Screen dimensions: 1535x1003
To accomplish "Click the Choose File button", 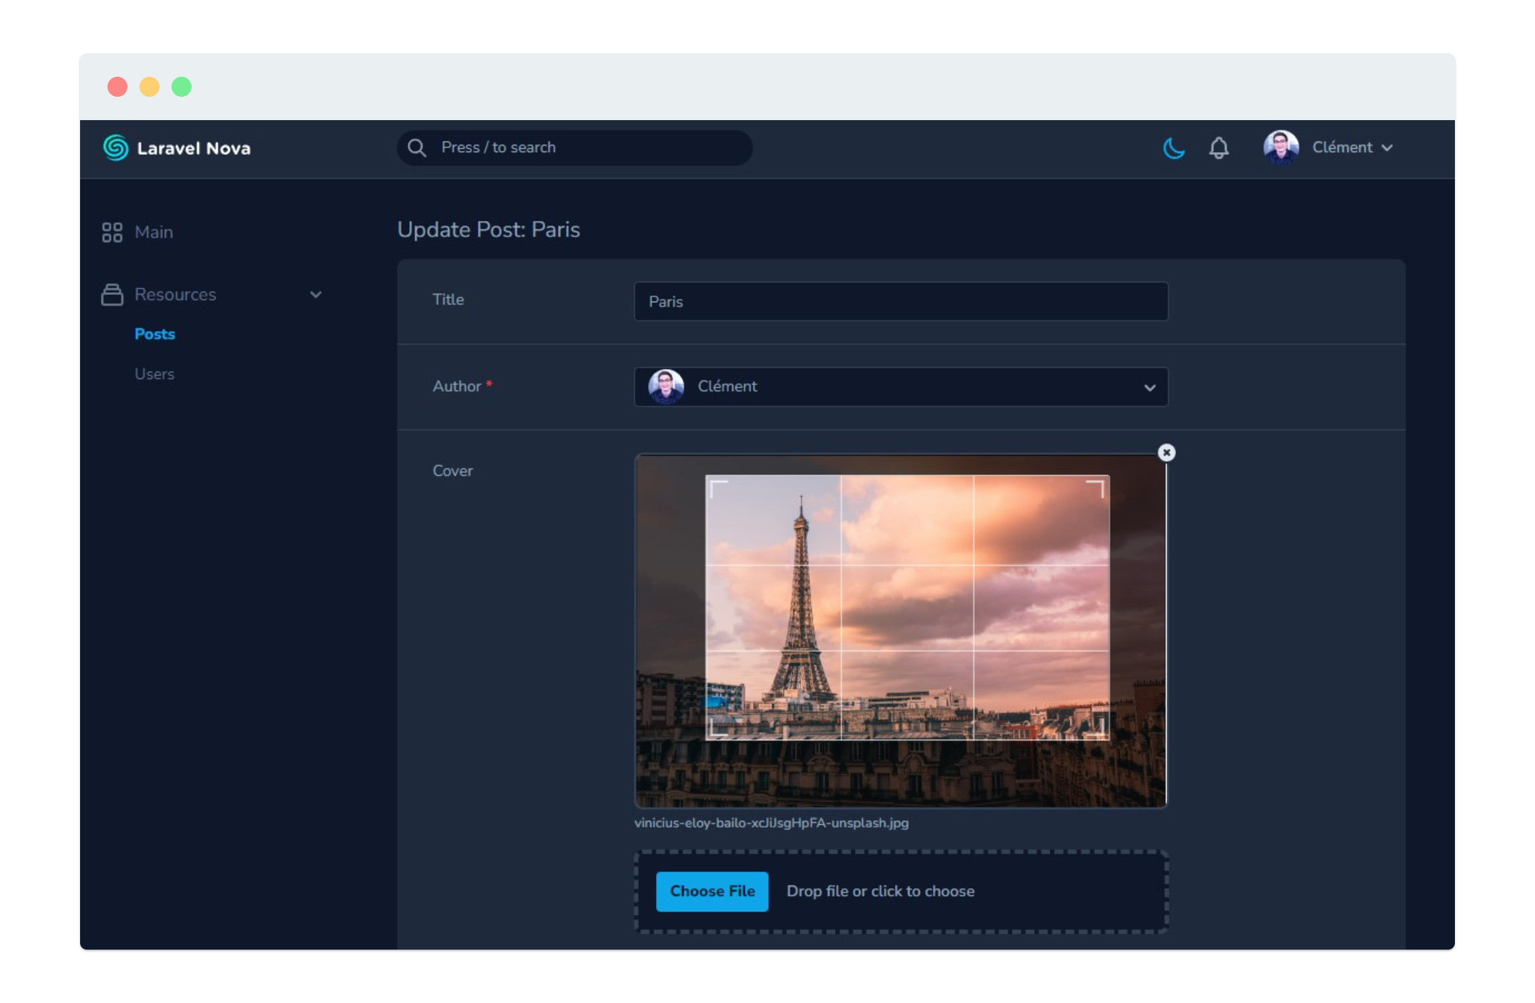I will pyautogui.click(x=711, y=891).
